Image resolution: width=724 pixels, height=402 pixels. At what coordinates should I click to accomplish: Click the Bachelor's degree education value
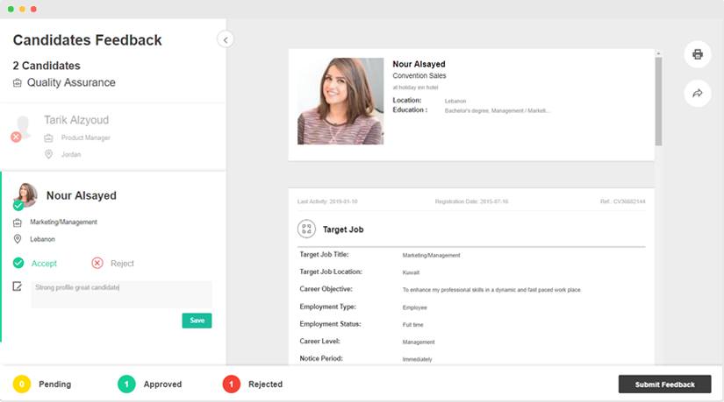click(x=498, y=110)
